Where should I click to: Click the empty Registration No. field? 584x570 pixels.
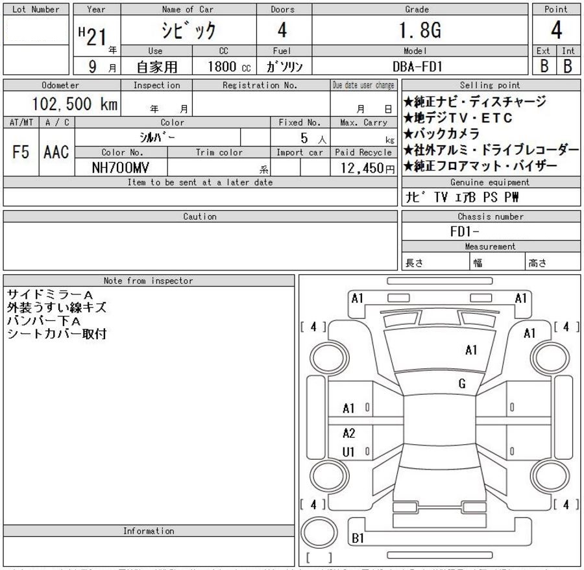tap(261, 104)
